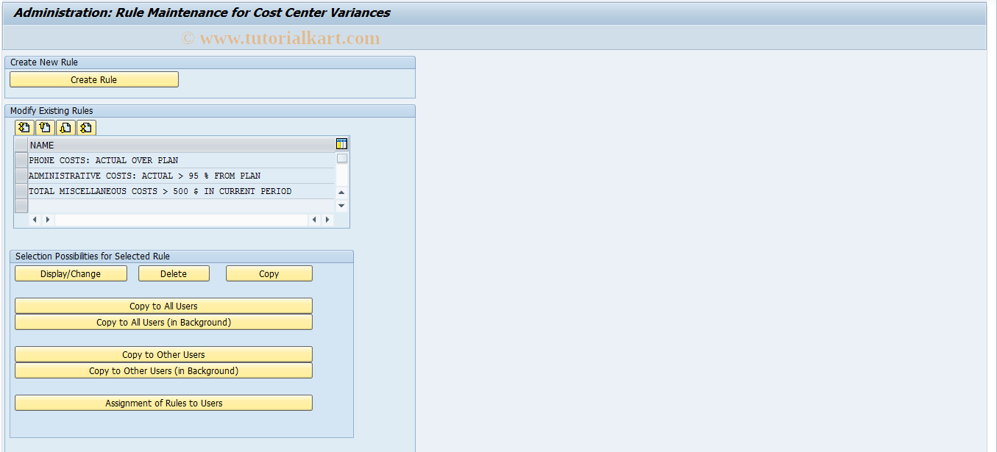Open the table column configuration icon
The height and width of the screenshot is (452, 997).
coord(341,143)
